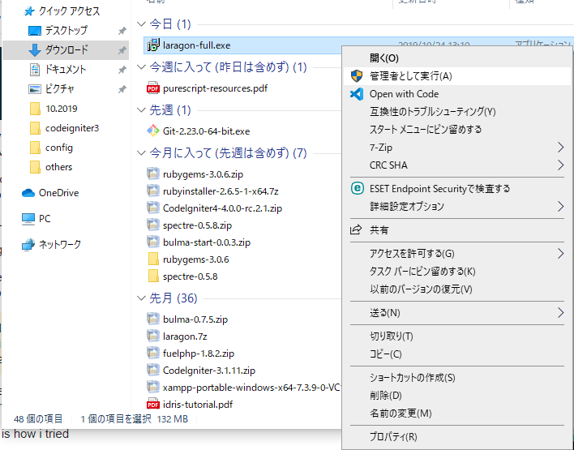Click the admin shield icon in context menu
This screenshot has width=574, height=450.
pyautogui.click(x=357, y=75)
